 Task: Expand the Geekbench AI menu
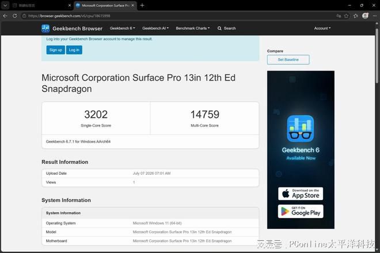click(155, 28)
